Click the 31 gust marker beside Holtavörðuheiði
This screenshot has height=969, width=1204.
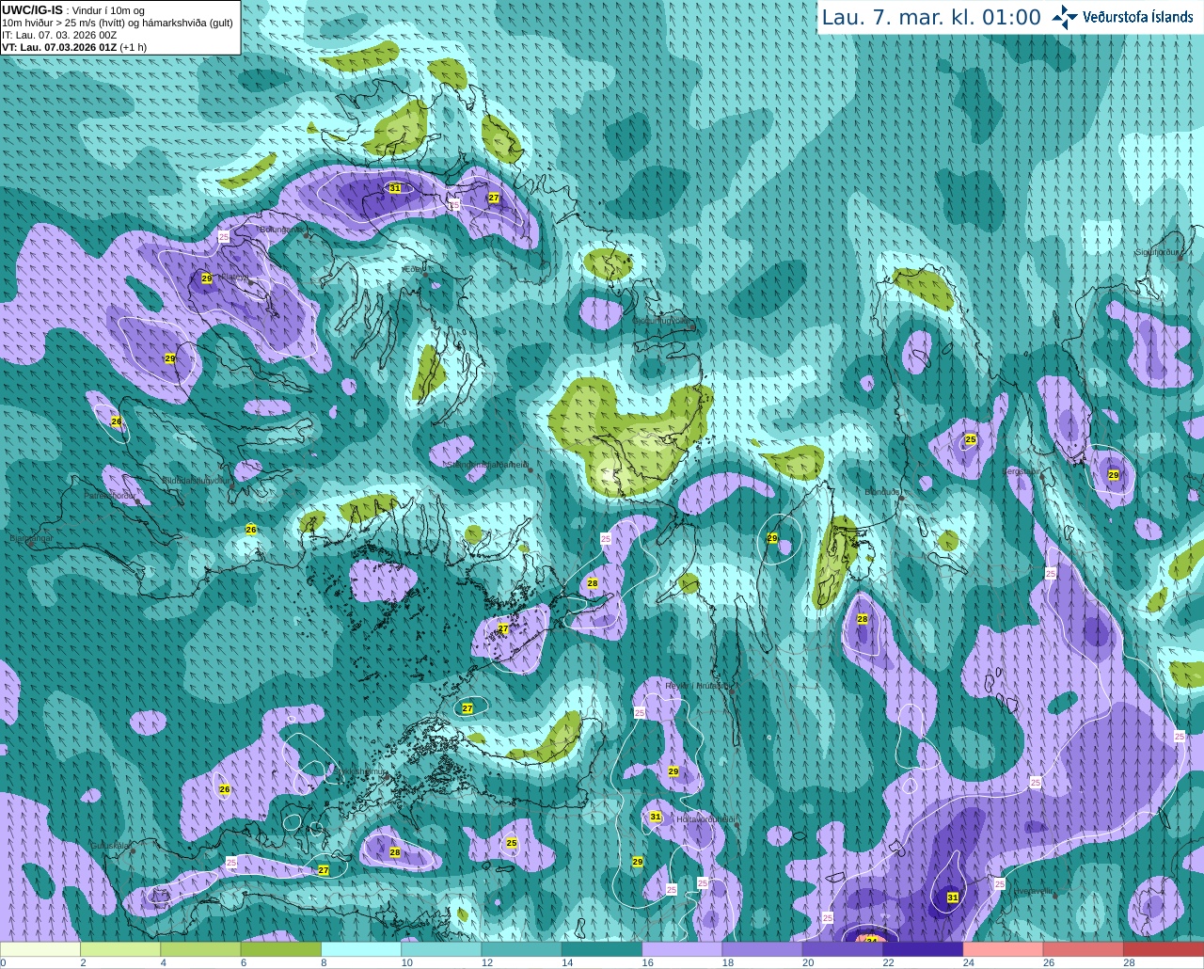pos(656,817)
